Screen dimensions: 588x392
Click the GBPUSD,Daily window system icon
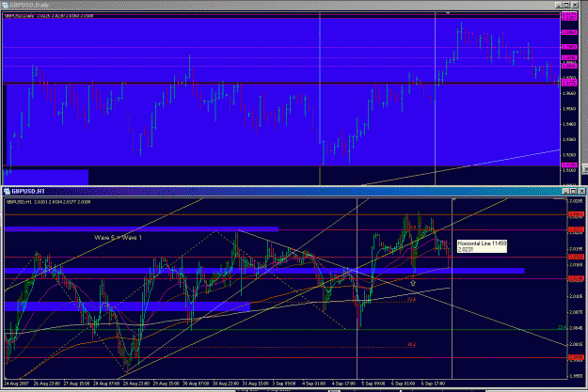pos(6,5)
